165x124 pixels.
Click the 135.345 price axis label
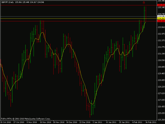161,7
